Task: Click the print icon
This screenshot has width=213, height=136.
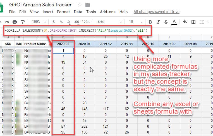Action: tap(15, 22)
